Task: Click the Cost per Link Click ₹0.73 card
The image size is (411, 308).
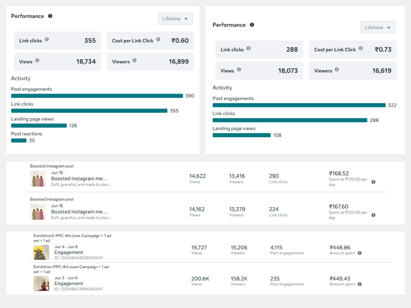Action: coord(353,50)
